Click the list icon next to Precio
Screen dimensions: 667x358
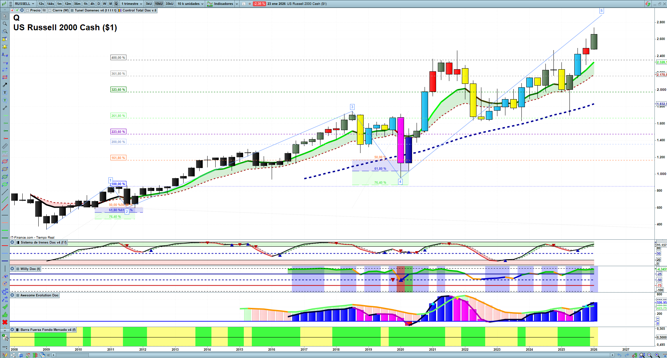pyautogui.click(x=44, y=10)
